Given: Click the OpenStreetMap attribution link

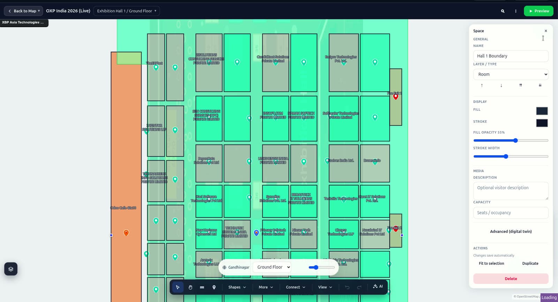Looking at the screenshot, I should [x=527, y=297].
